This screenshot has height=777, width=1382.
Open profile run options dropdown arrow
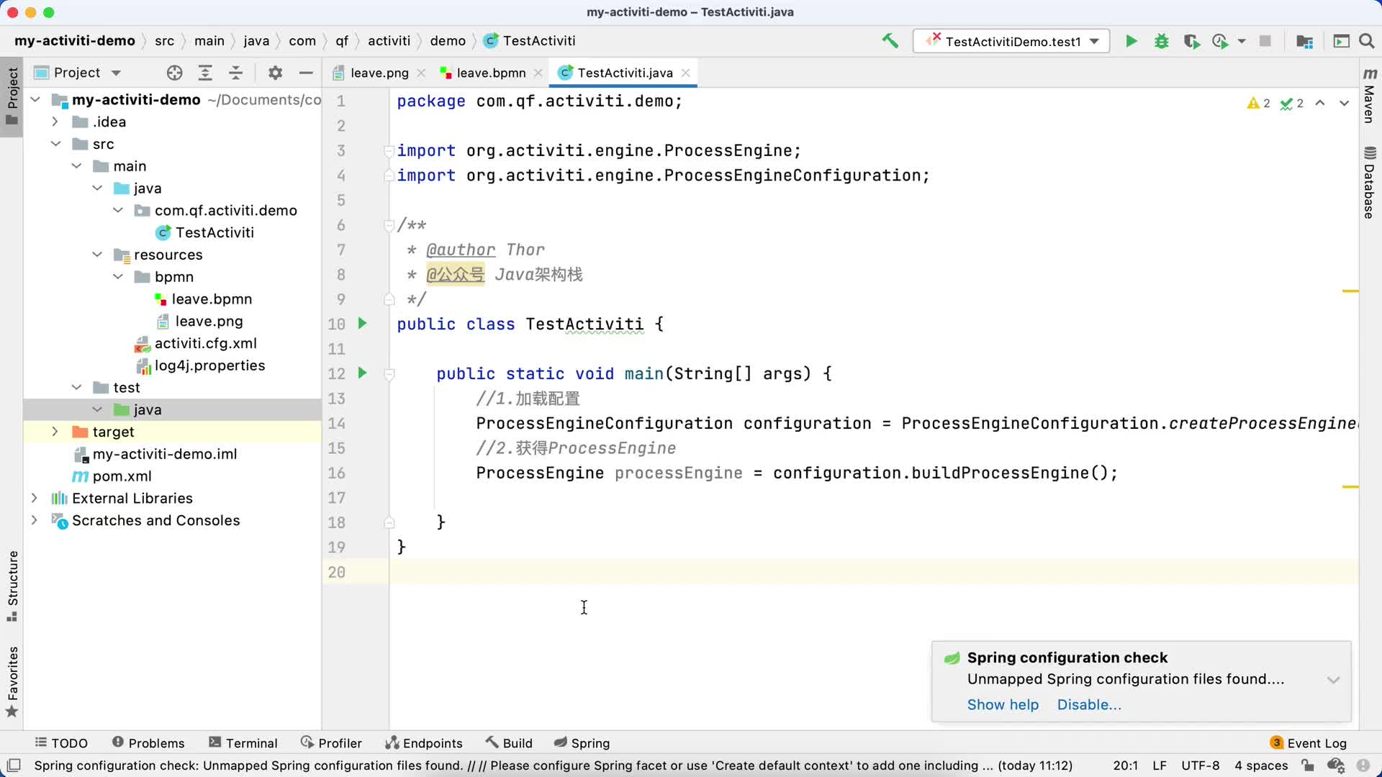(x=1242, y=42)
